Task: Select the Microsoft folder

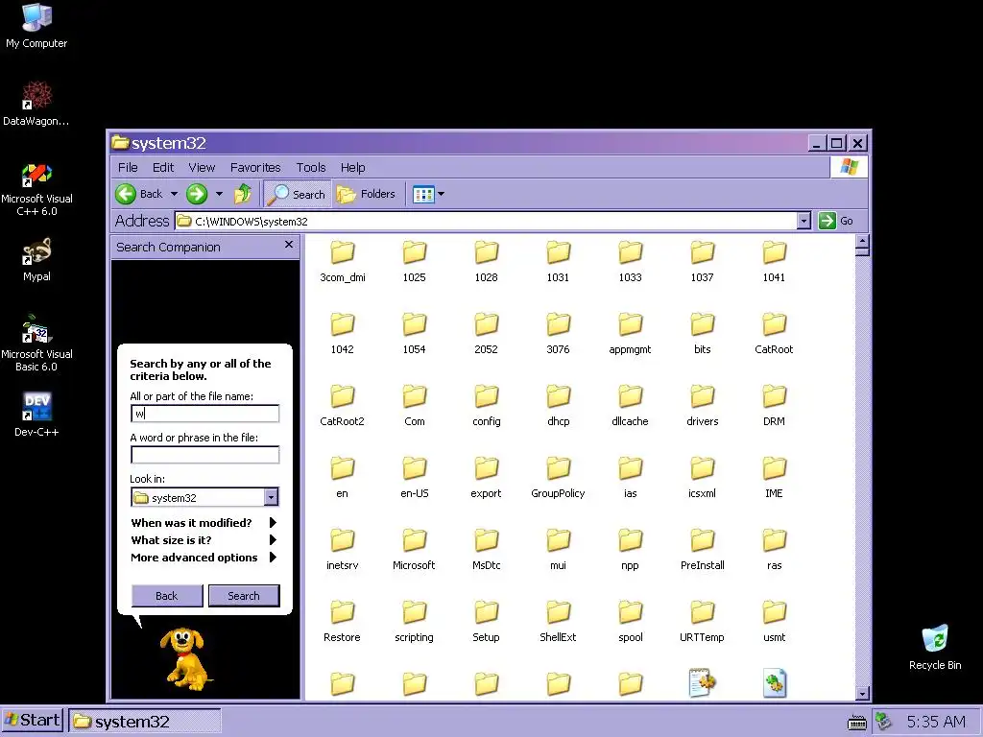Action: [x=414, y=548]
